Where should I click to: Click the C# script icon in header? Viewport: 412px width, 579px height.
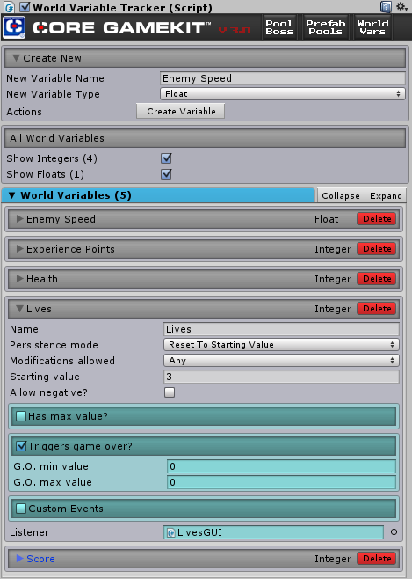pos(9,7)
